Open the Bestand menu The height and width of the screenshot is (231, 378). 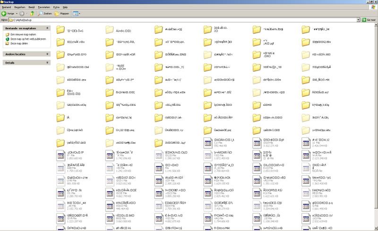[x=6, y=8]
